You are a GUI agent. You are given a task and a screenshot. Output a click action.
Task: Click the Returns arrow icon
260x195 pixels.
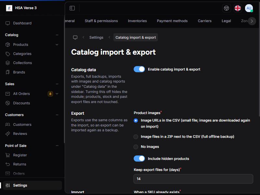pos(7,164)
